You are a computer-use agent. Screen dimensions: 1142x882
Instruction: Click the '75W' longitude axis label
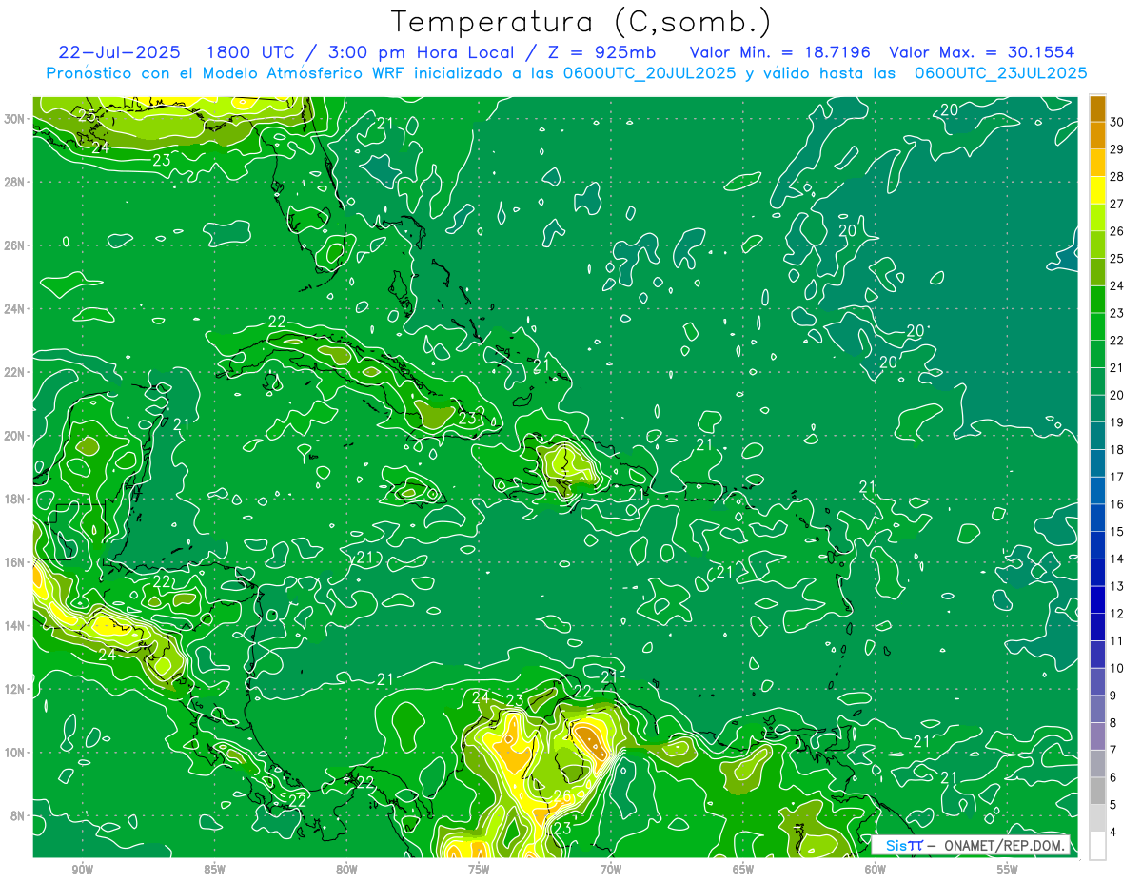(479, 870)
